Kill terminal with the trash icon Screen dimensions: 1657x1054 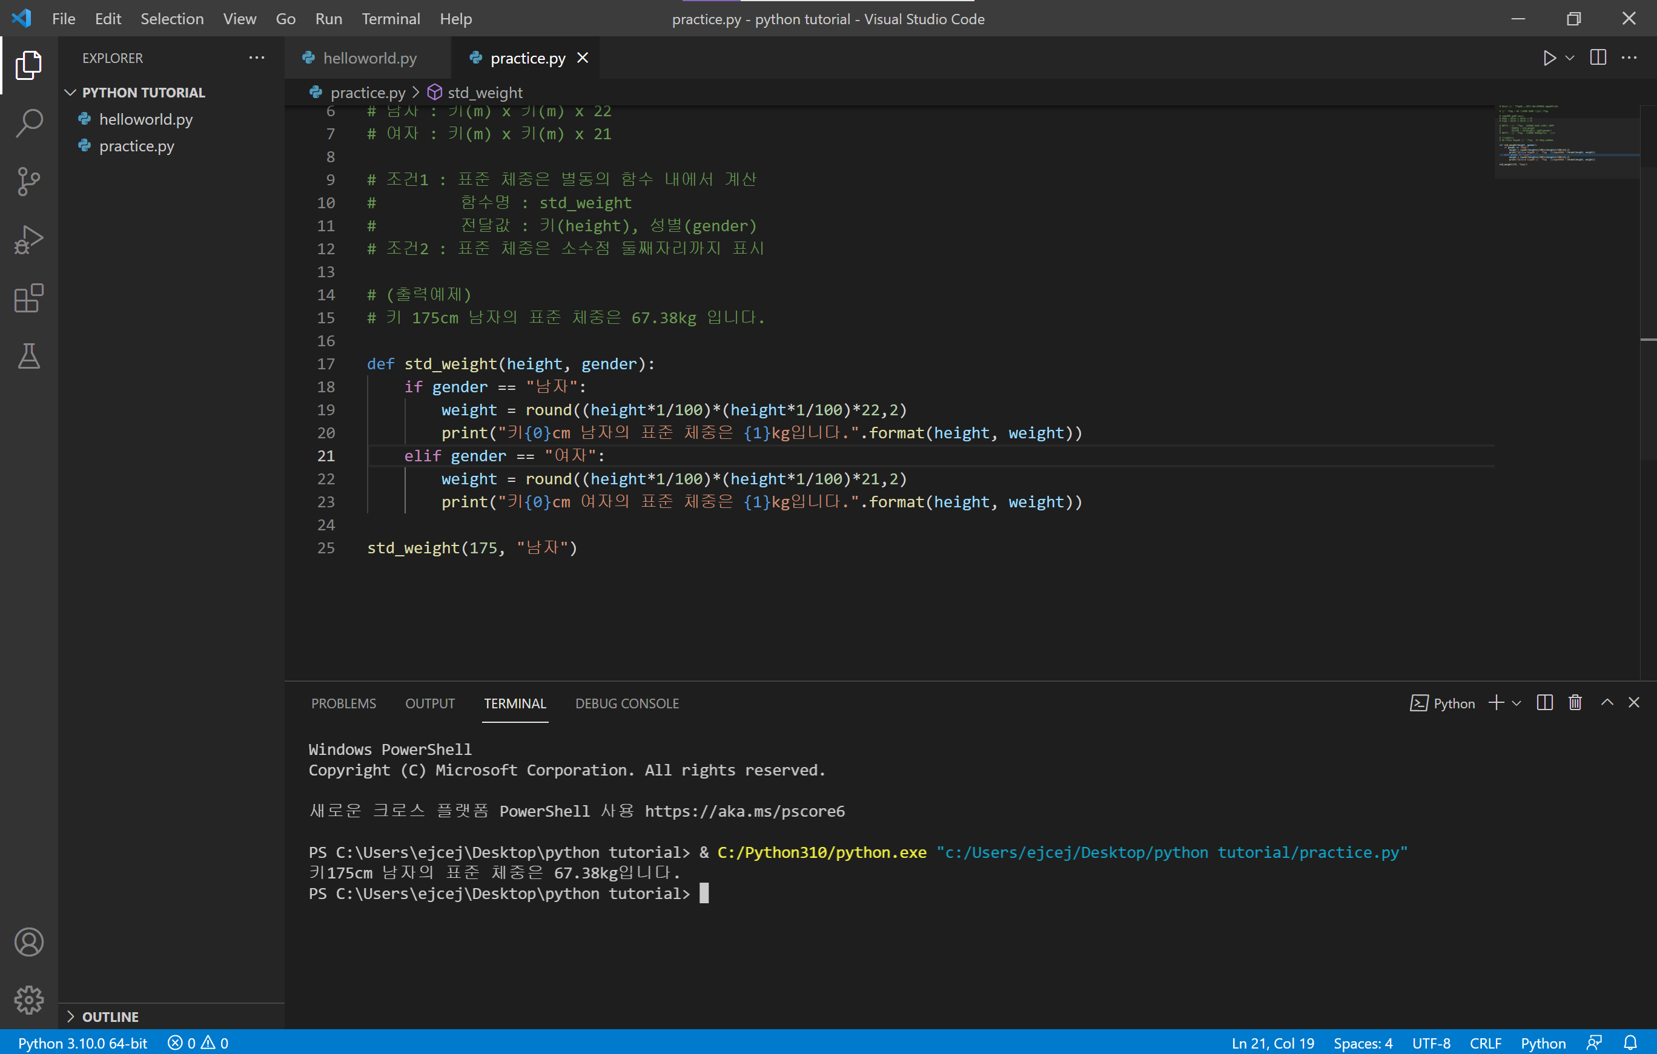pos(1575,702)
